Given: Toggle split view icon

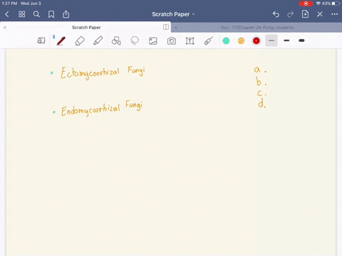Looking at the screenshot, I should [166, 27].
